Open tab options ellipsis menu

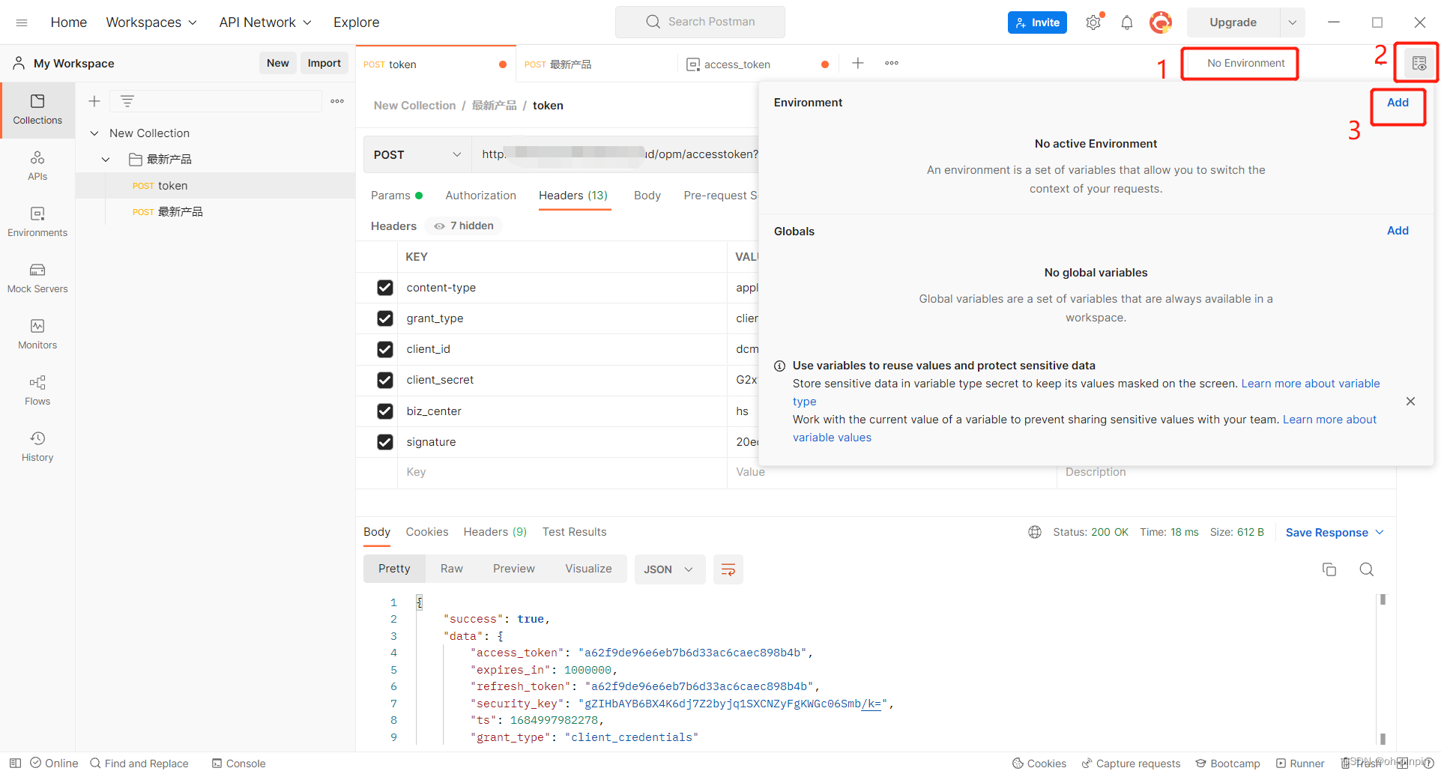[892, 63]
